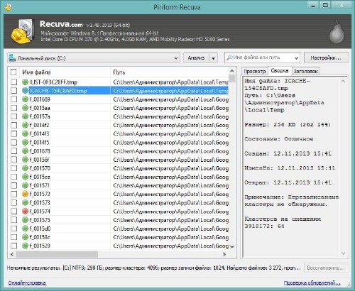The width and height of the screenshot is (355, 291).
Task: Toggle the select-all checkbox in header
Action: 13,72
